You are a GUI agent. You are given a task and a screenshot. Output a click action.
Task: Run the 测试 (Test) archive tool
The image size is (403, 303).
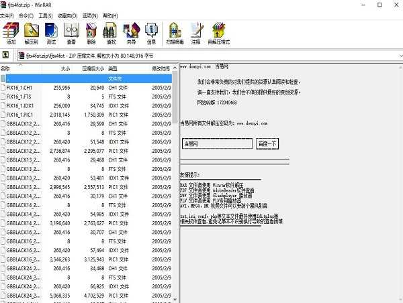(x=51, y=32)
